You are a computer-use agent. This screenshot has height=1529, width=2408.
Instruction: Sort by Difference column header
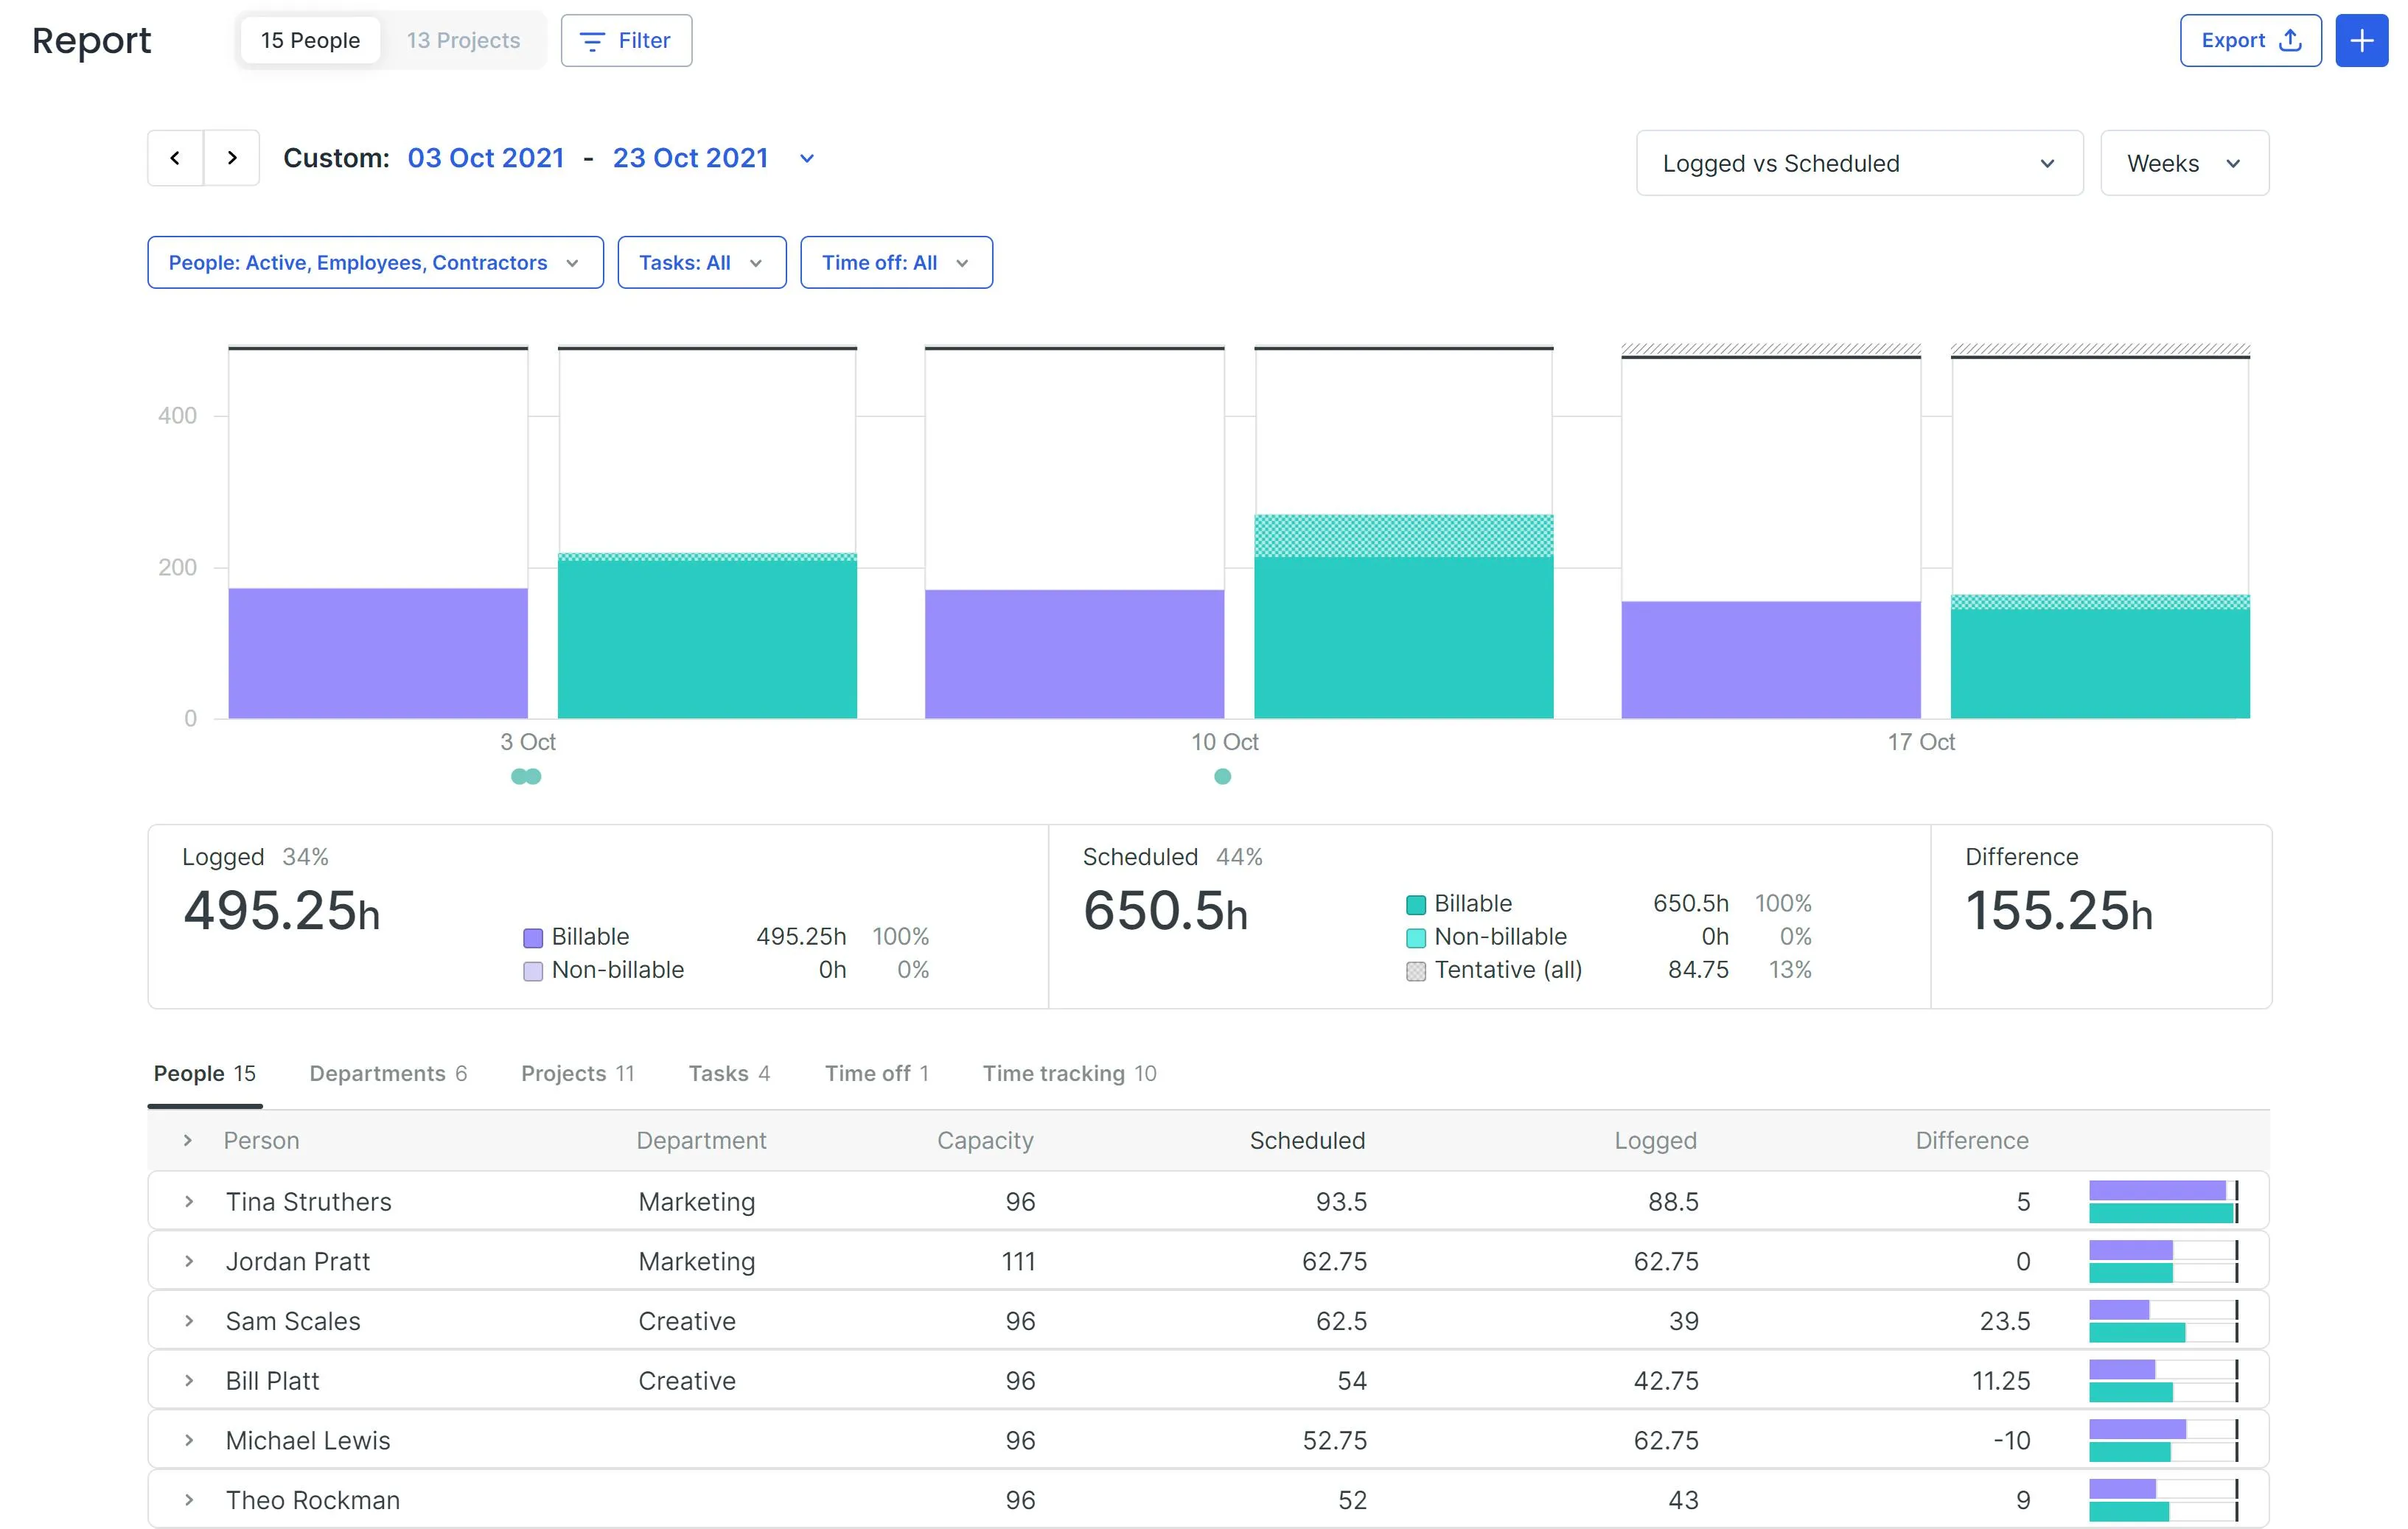click(x=1972, y=1140)
